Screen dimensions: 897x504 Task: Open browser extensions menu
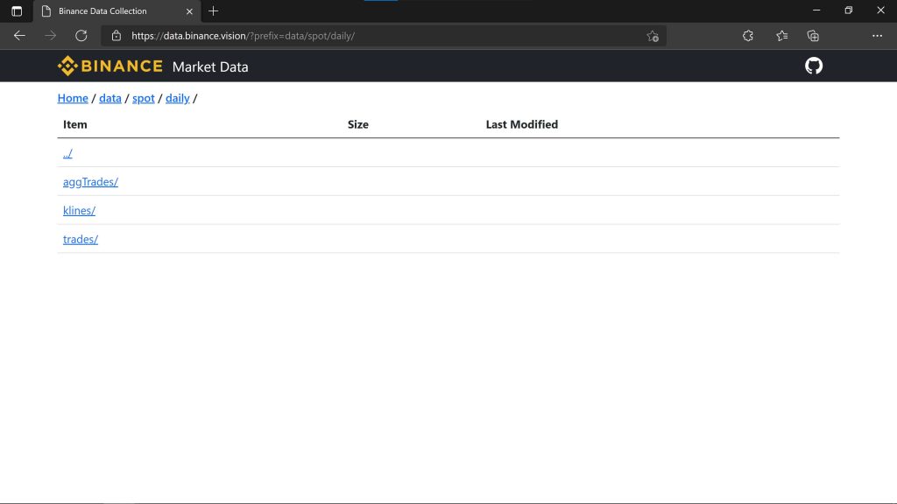(748, 35)
